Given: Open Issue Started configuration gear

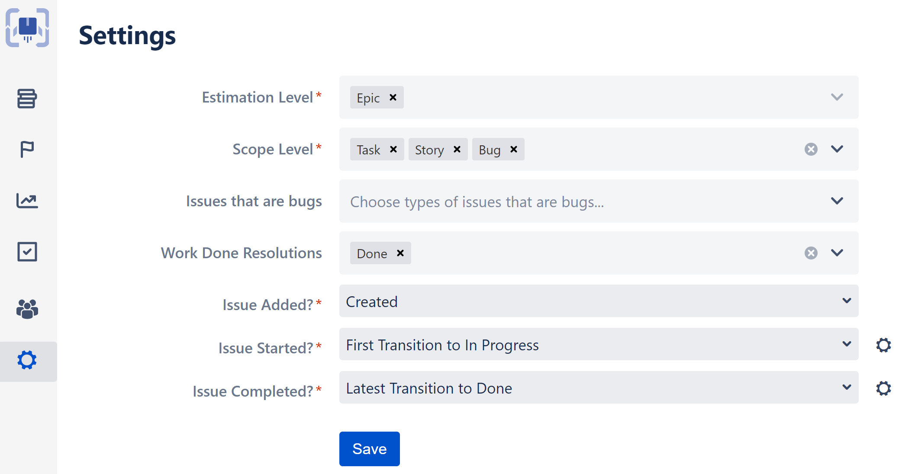Looking at the screenshot, I should (x=883, y=345).
